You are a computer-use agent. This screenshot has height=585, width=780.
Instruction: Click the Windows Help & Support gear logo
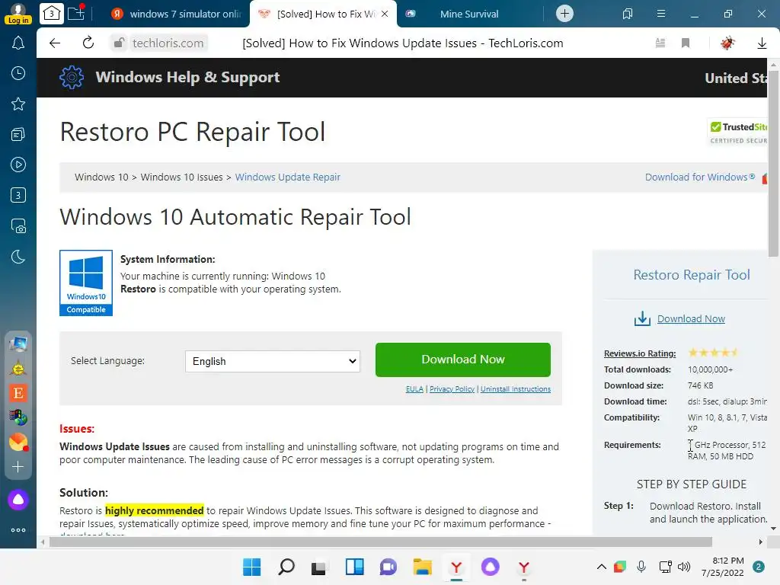click(x=72, y=77)
